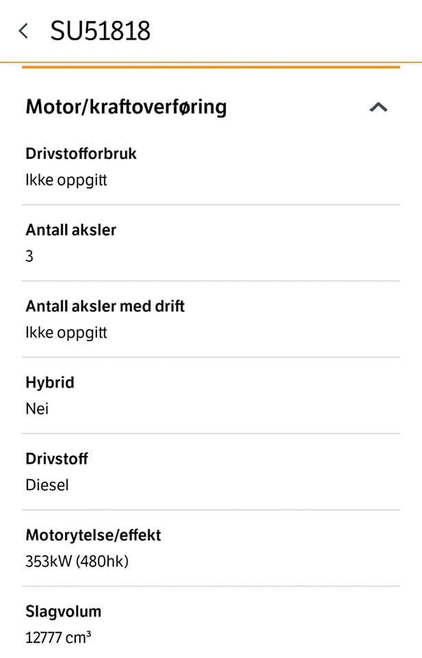
Task: Collapse the Motor/kraftoverføring section chevron
Action: coord(378,108)
